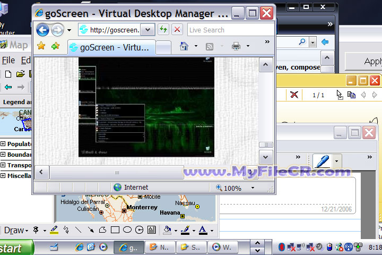This screenshot has height=255, width=382.
Task: Select the Text Box tool
Action: 151,230
